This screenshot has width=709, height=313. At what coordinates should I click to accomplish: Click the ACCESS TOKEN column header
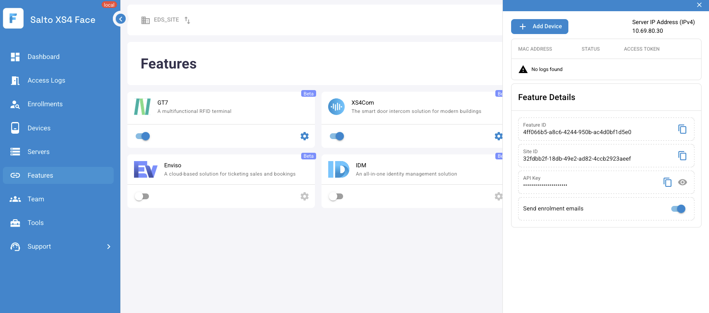(642, 49)
